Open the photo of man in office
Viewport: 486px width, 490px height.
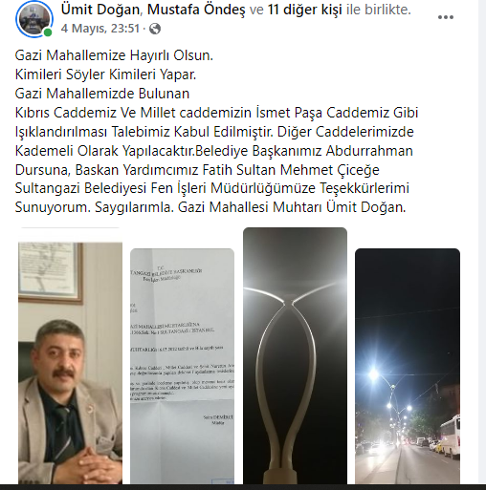pos(70,363)
